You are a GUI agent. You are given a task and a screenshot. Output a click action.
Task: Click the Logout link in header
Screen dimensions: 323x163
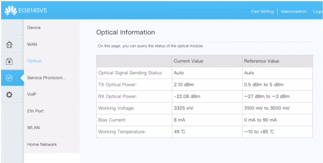click(x=317, y=12)
